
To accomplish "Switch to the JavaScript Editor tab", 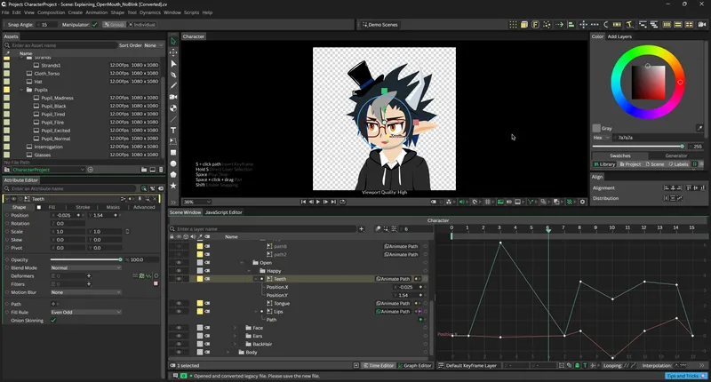I will click(x=224, y=212).
